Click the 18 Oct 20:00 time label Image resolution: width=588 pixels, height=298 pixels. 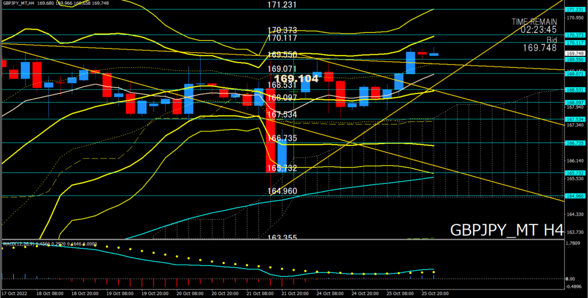(85, 293)
